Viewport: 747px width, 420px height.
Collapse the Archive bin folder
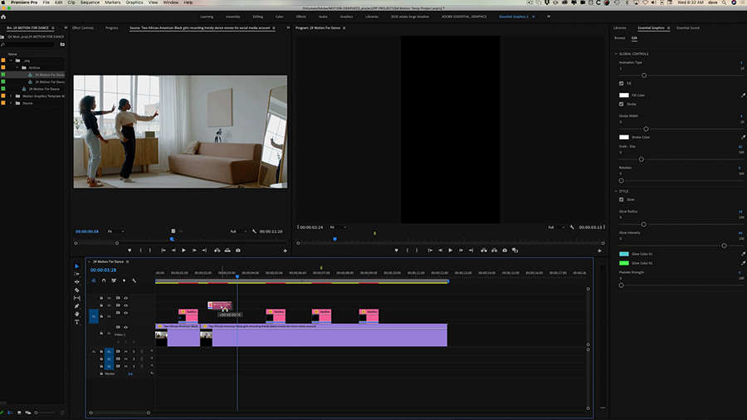pyautogui.click(x=17, y=67)
